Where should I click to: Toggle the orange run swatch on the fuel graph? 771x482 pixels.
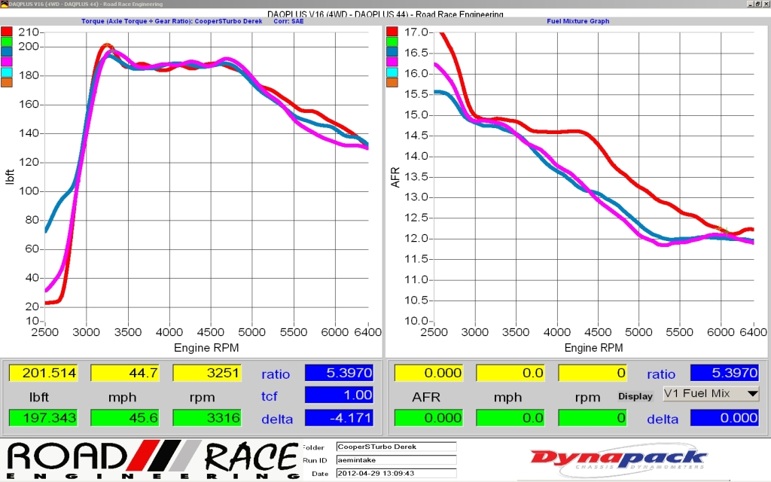[x=392, y=82]
